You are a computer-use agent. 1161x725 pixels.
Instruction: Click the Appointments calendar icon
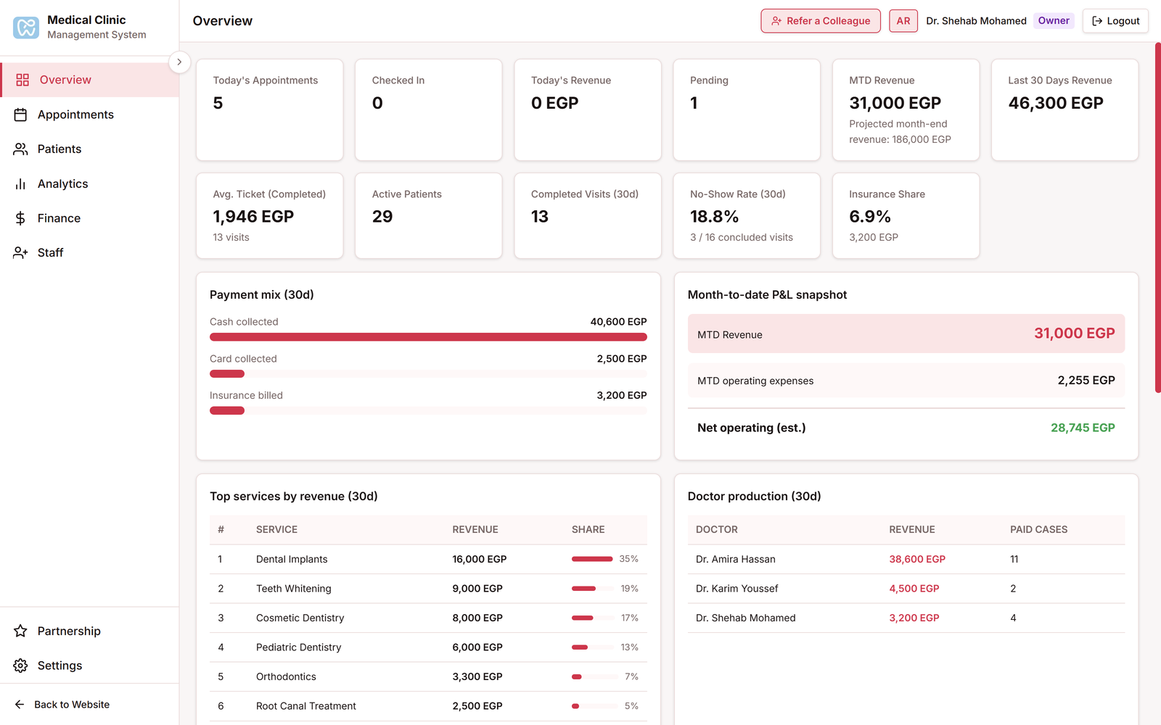[20, 115]
